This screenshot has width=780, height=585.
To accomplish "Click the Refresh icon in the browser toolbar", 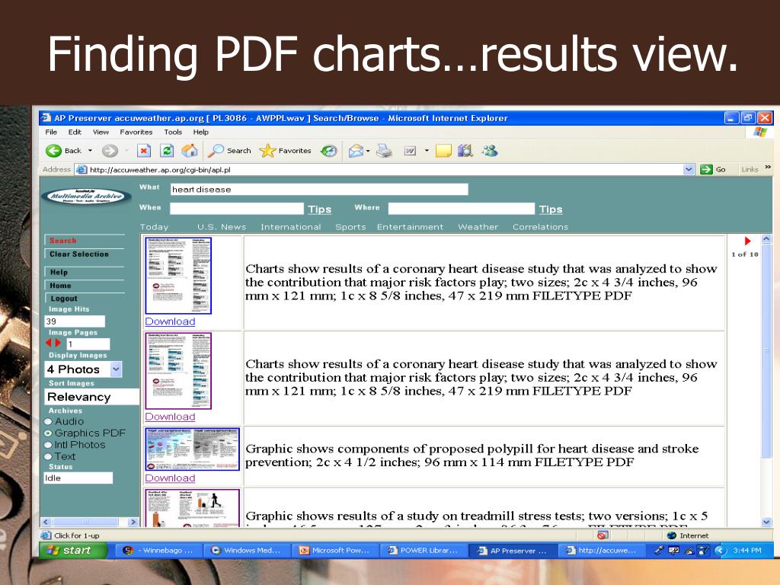I will [167, 151].
